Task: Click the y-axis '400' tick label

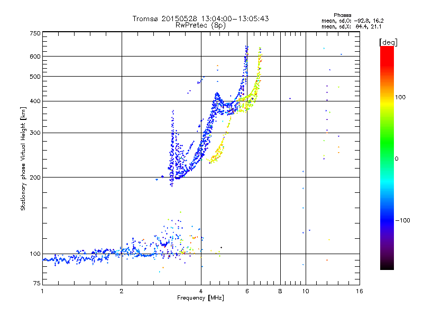Action: pyautogui.click(x=35, y=101)
